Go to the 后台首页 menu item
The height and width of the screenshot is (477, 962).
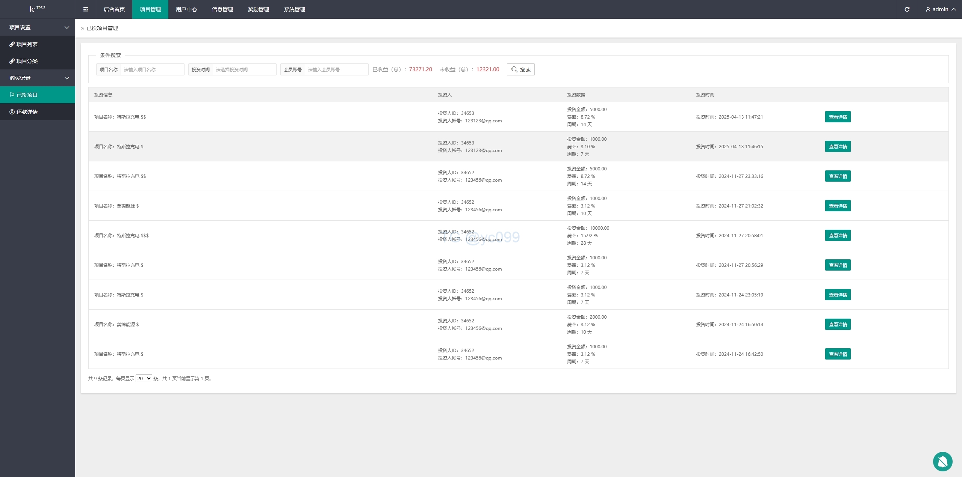(x=114, y=9)
